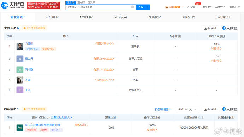The image size is (244, 137).
Task: Open 俞敏洪 name link
Action: pos(29,44)
